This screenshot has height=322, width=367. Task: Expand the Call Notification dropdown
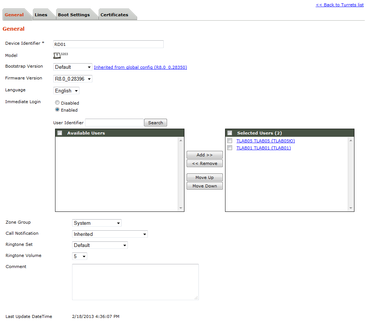pyautogui.click(x=110, y=234)
